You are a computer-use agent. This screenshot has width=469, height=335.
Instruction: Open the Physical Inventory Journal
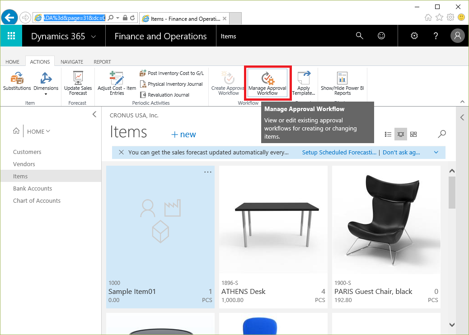[171, 84]
